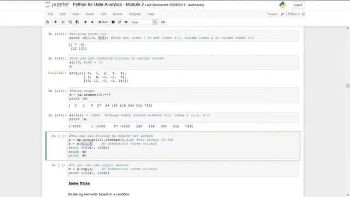350x197 pixels.
Task: Click the Logout button
Action: pyautogui.click(x=297, y=5)
